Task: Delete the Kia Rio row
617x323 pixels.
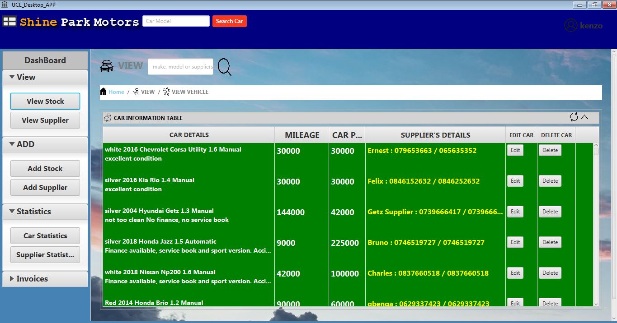Action: 550,181
